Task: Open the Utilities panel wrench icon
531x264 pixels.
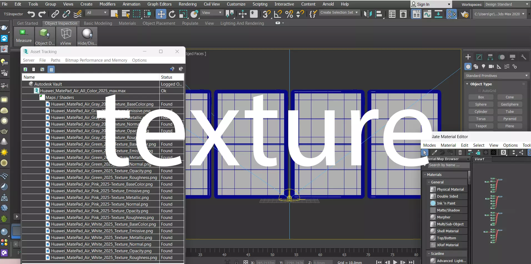Action: pyautogui.click(x=524, y=57)
